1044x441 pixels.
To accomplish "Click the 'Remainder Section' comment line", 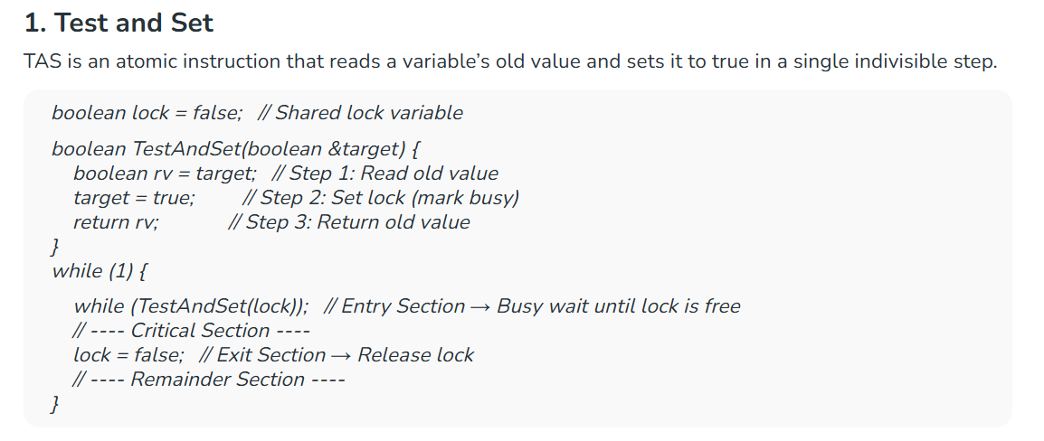I will pyautogui.click(x=209, y=380).
